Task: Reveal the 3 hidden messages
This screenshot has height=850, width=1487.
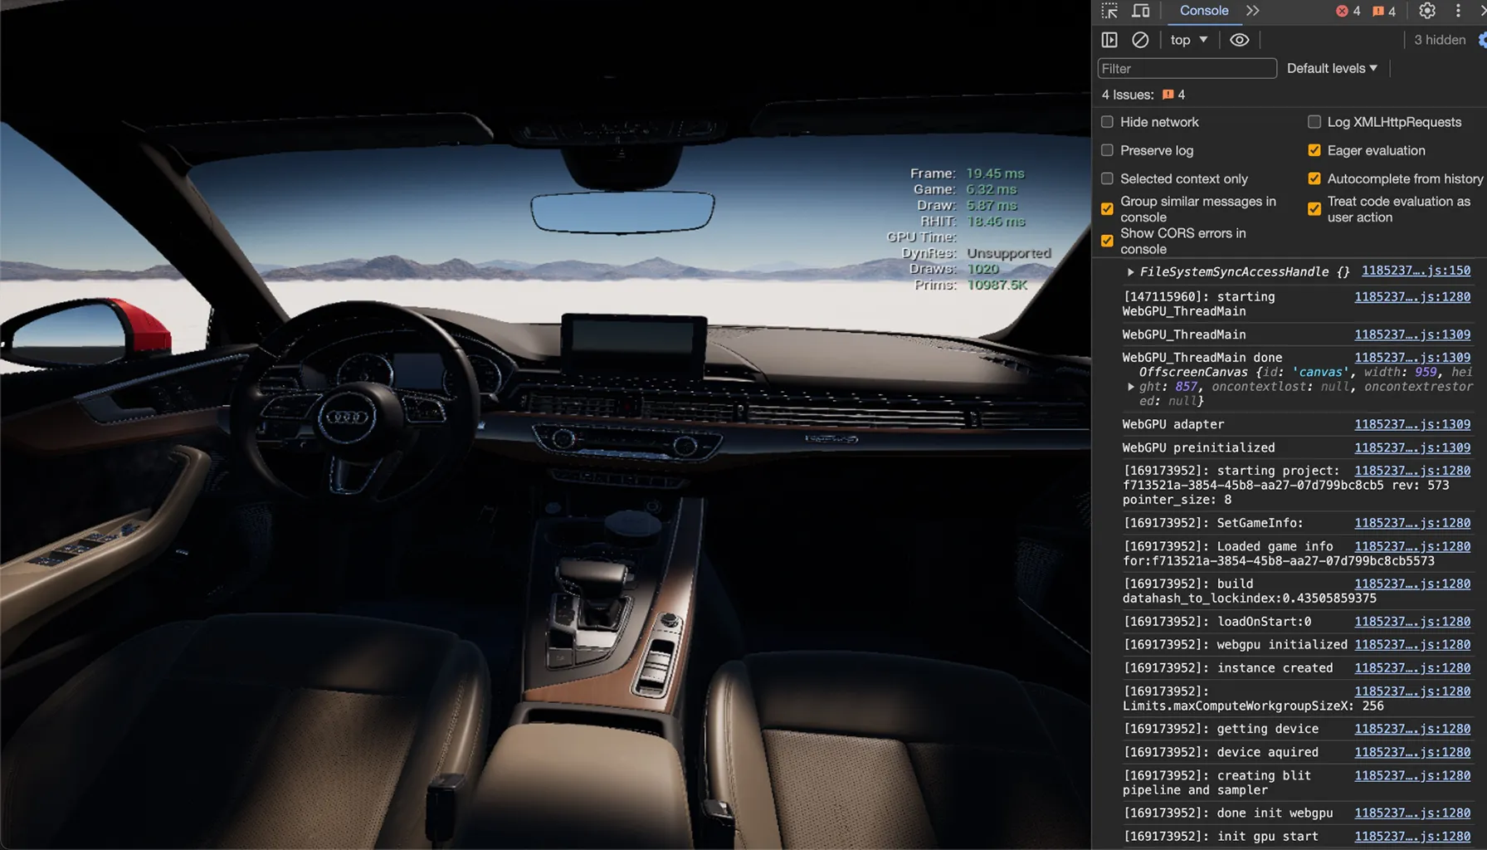Action: pos(1439,39)
